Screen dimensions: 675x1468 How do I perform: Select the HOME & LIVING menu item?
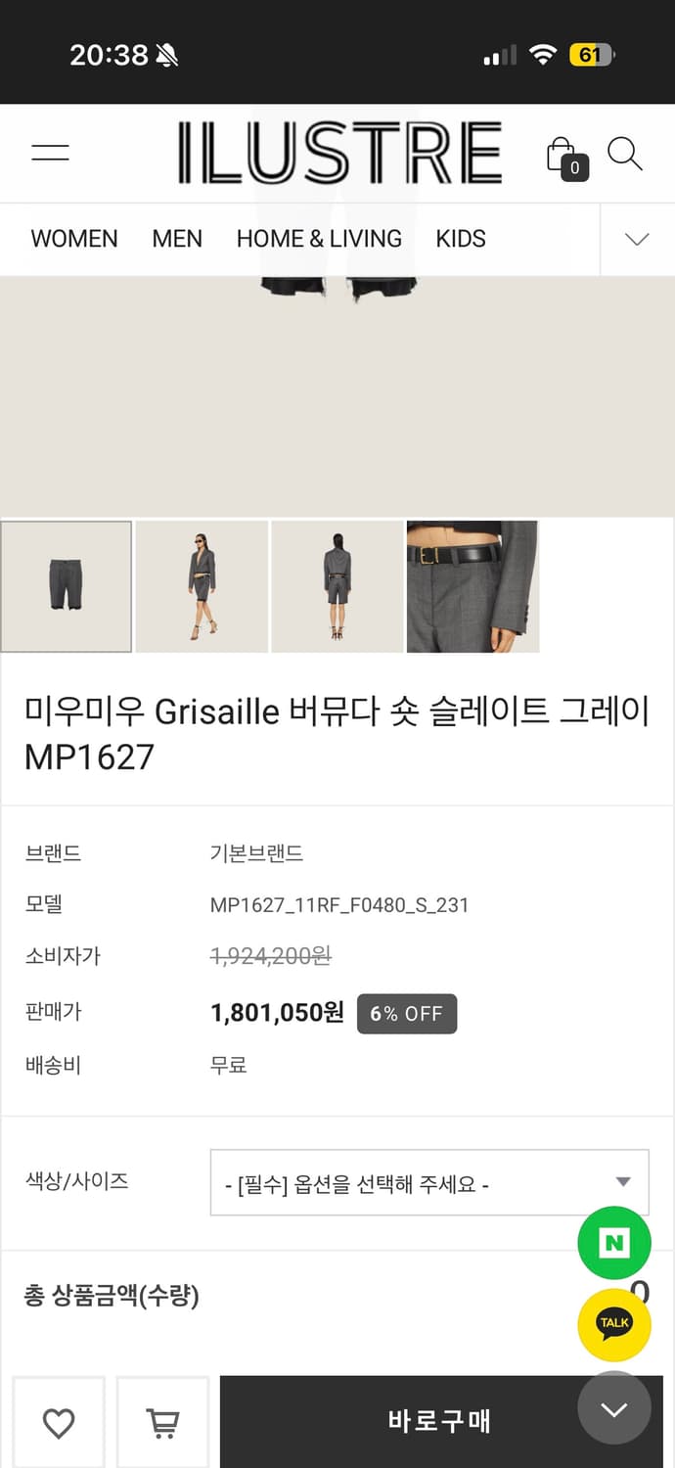(319, 238)
